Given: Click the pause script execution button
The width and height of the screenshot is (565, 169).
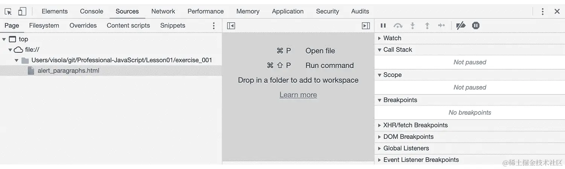Looking at the screenshot, I should pyautogui.click(x=383, y=26).
